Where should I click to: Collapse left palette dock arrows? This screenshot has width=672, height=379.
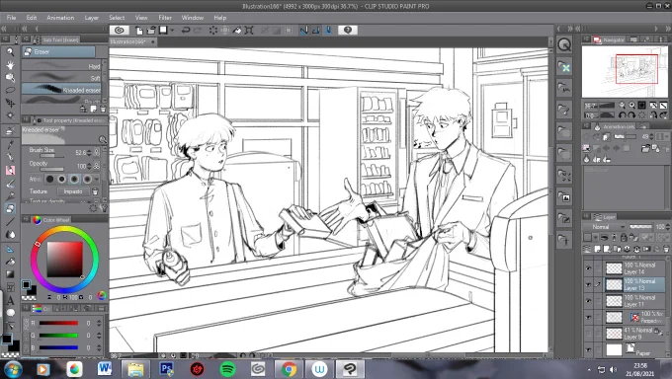coord(4,29)
